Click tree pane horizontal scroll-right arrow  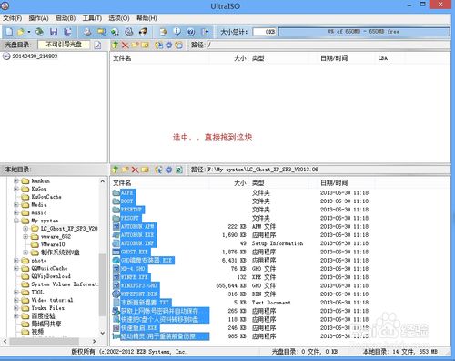[x=95, y=341]
